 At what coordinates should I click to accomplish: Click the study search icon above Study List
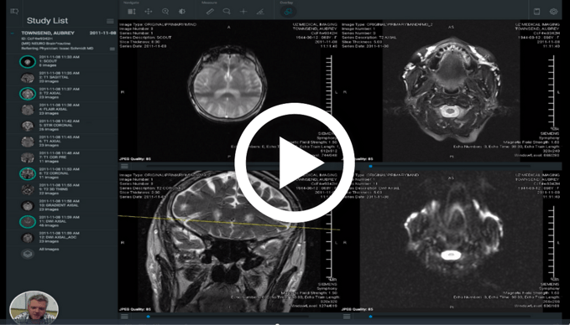(14, 11)
